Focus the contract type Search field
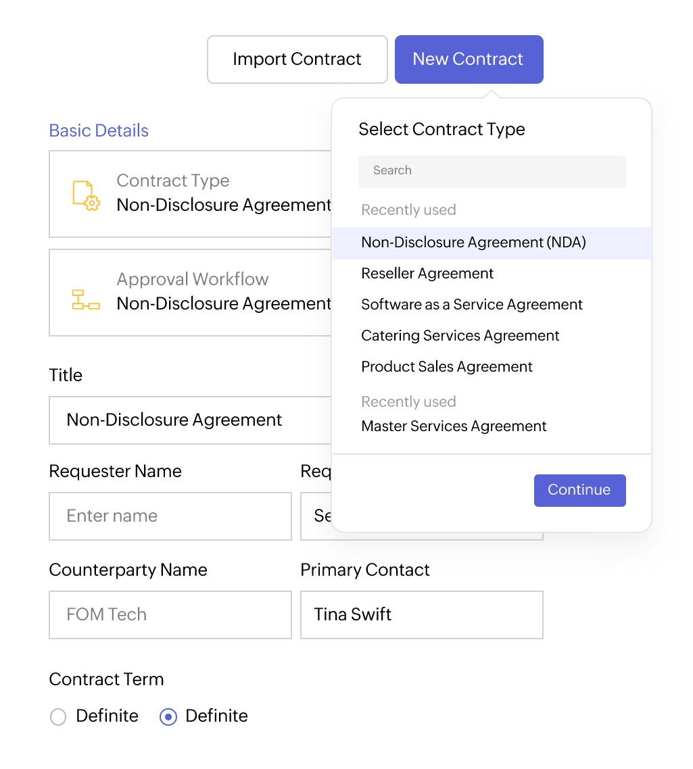Image resolution: width=693 pixels, height=769 pixels. point(492,171)
